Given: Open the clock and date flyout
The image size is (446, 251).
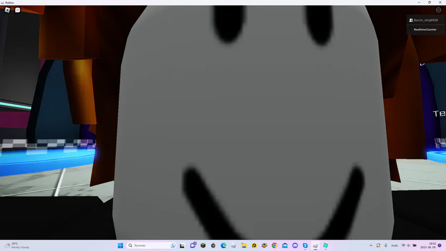Looking at the screenshot, I should [428, 246].
